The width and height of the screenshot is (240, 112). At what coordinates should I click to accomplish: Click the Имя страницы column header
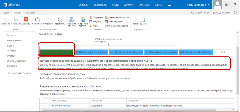point(59,101)
